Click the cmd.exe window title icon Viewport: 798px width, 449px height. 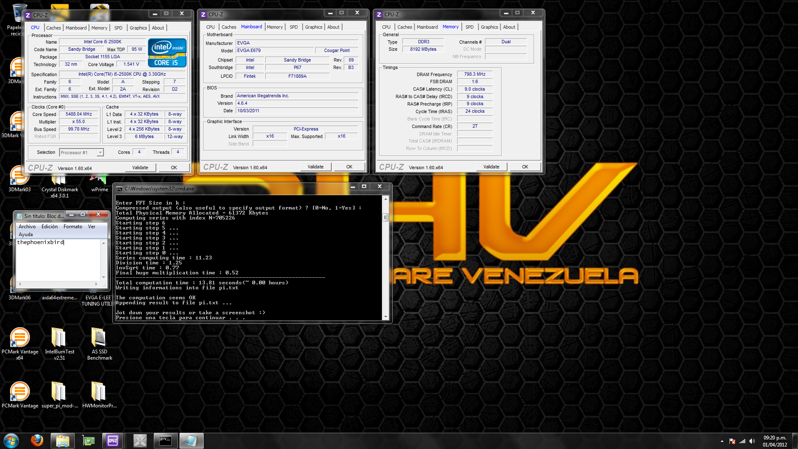point(119,189)
